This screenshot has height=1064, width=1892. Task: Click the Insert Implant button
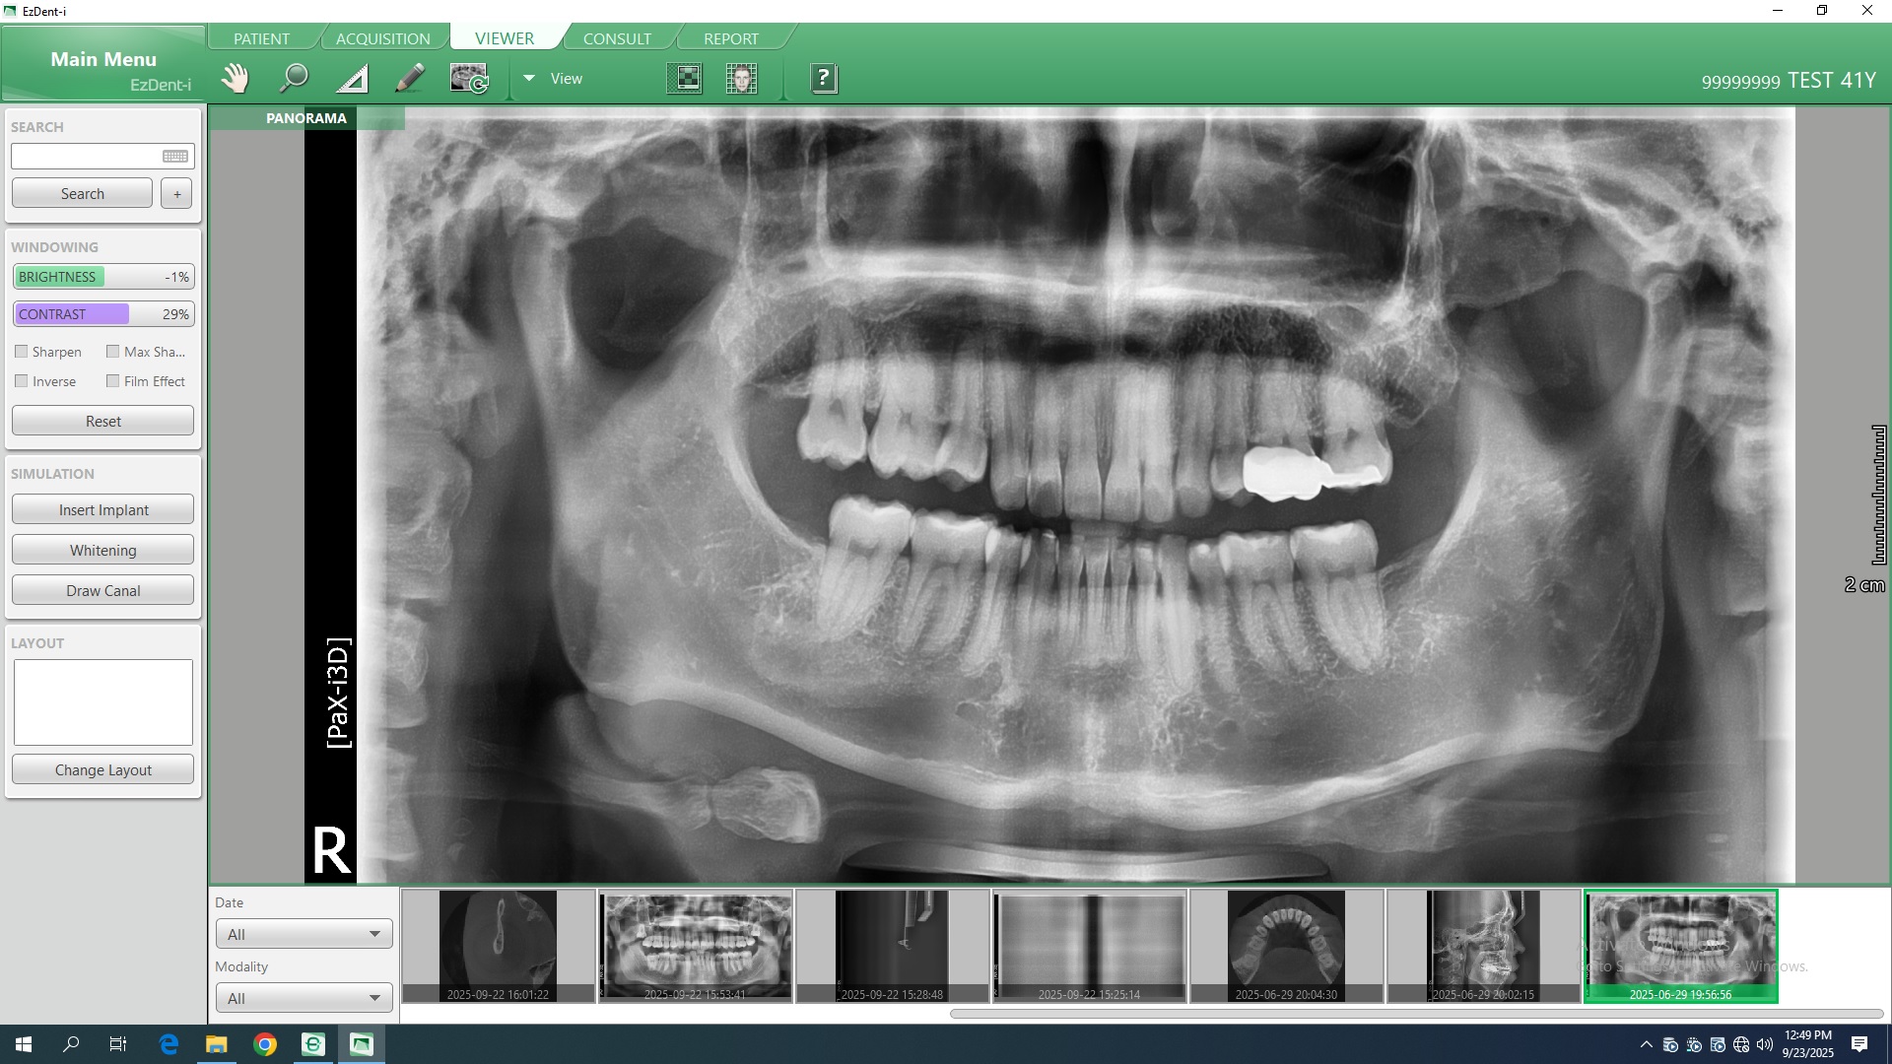(x=102, y=509)
